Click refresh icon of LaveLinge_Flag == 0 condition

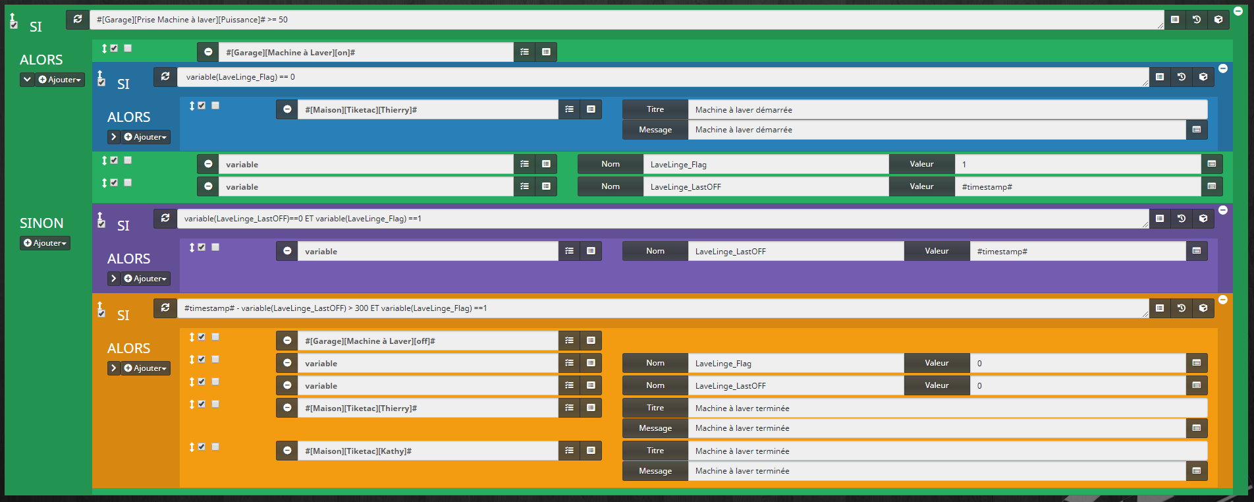point(165,77)
